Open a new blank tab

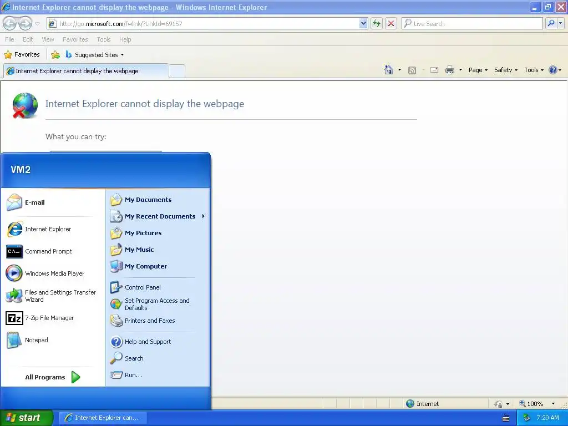click(x=177, y=72)
